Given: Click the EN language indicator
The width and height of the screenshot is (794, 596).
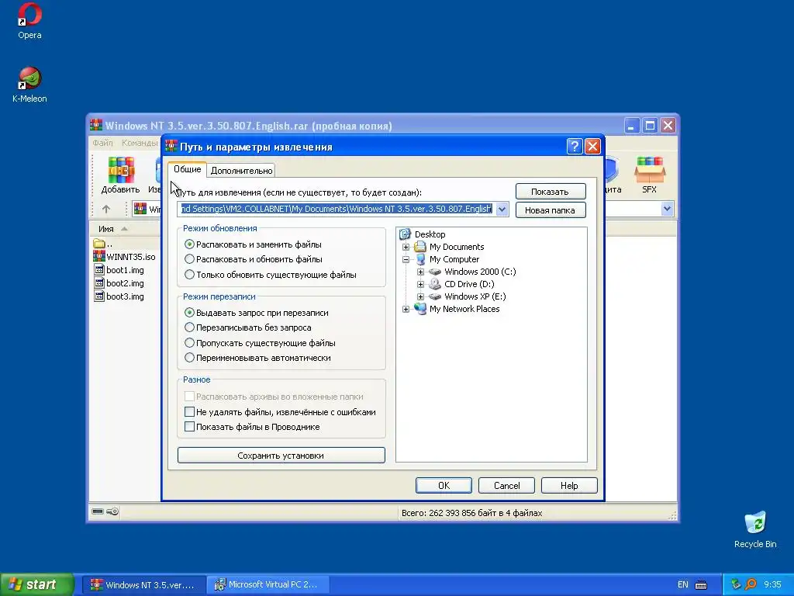Looking at the screenshot, I should [682, 585].
